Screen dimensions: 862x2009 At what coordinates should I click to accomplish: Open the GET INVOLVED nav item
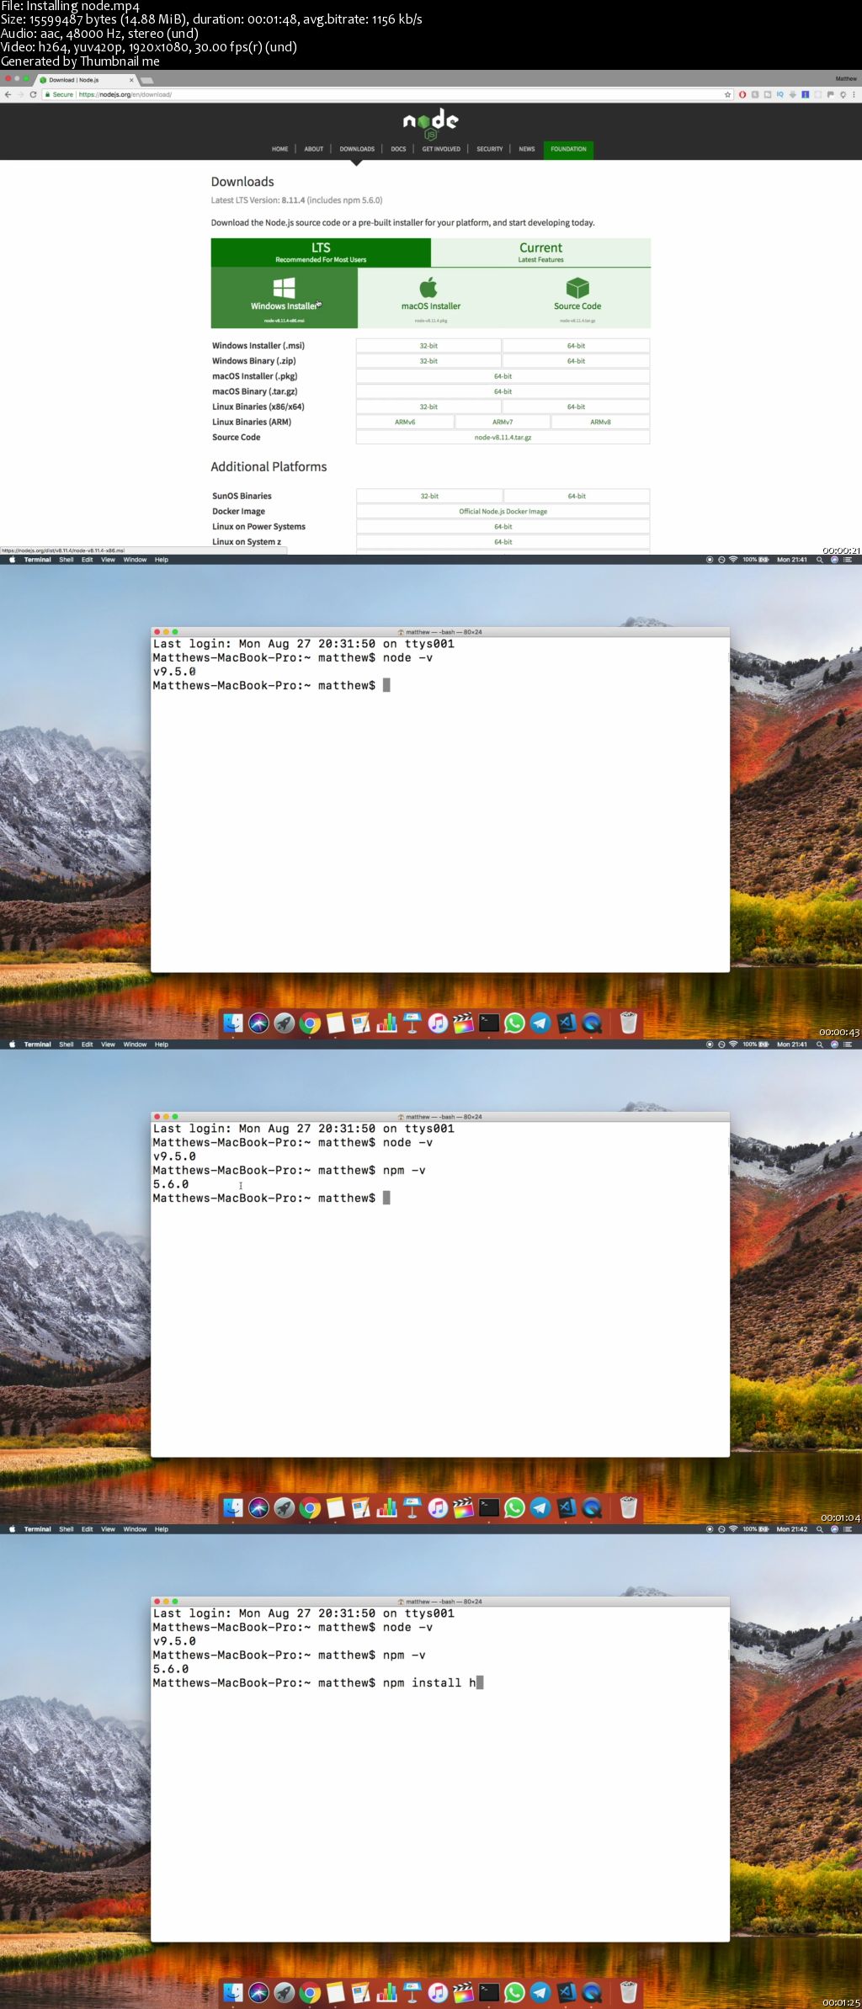(x=441, y=149)
